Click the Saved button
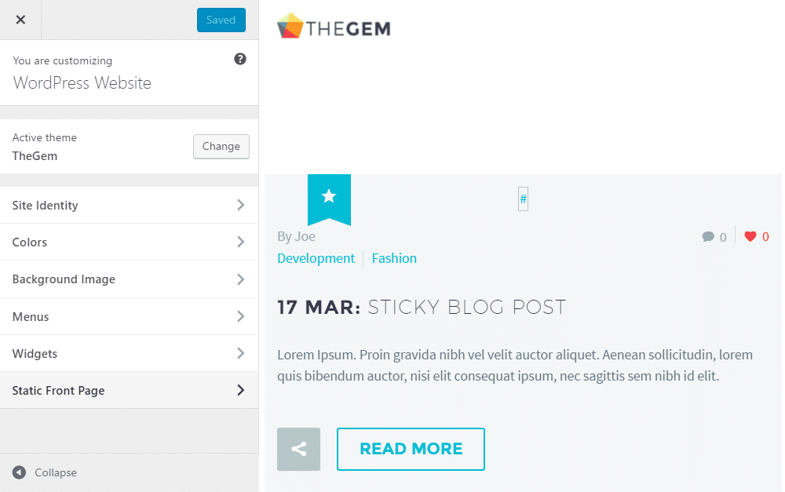 click(x=221, y=20)
